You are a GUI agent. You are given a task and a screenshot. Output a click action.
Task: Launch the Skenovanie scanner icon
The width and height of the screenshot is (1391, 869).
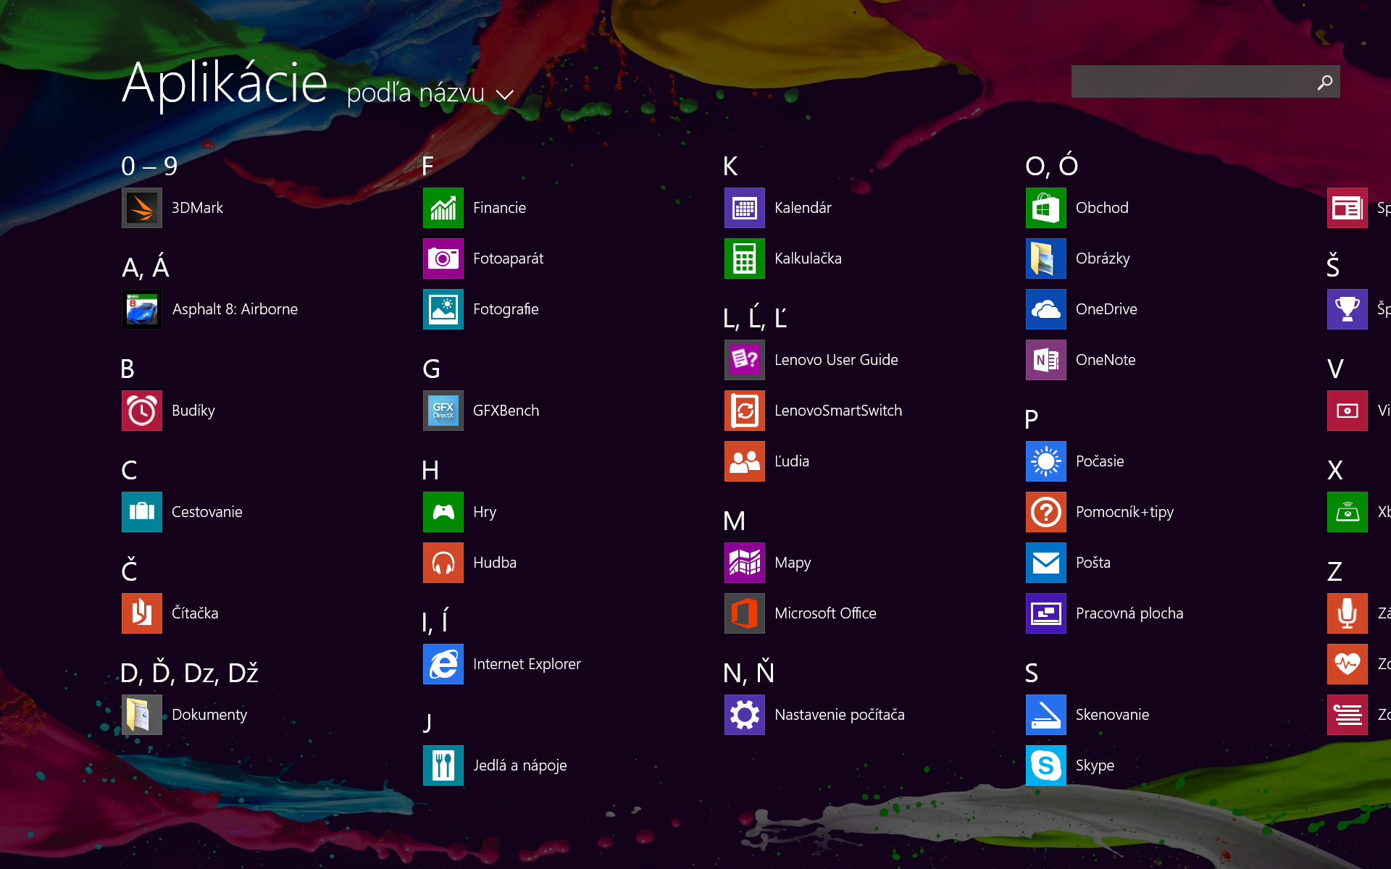pos(1046,715)
